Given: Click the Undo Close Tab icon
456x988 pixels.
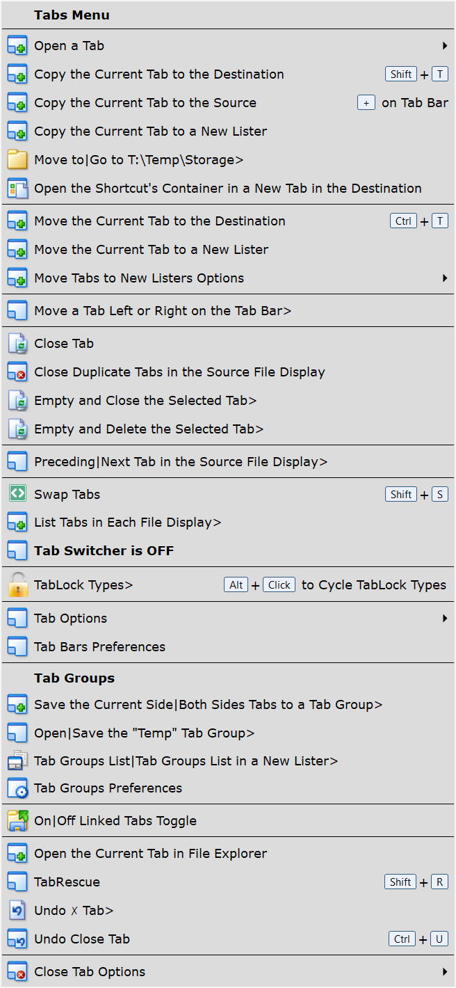Looking at the screenshot, I should point(17,939).
